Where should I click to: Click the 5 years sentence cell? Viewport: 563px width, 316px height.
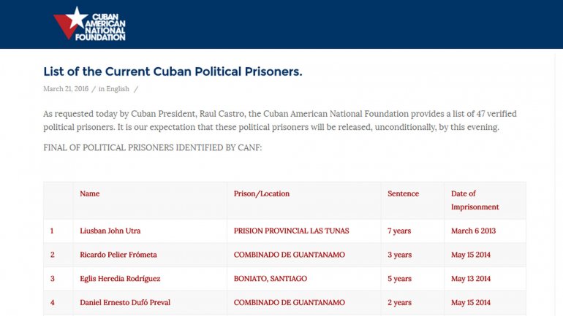click(x=399, y=279)
